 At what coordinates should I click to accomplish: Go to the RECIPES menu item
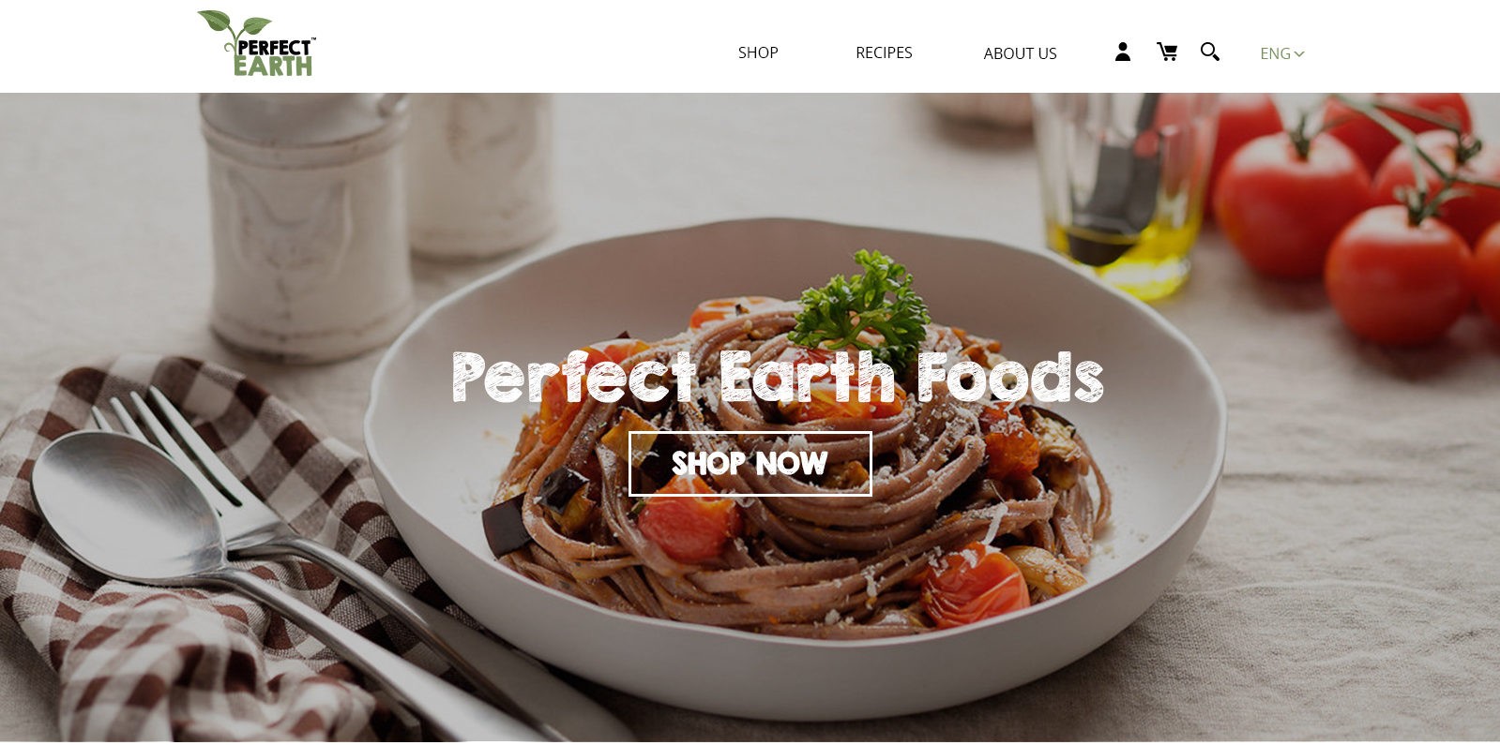point(884,52)
